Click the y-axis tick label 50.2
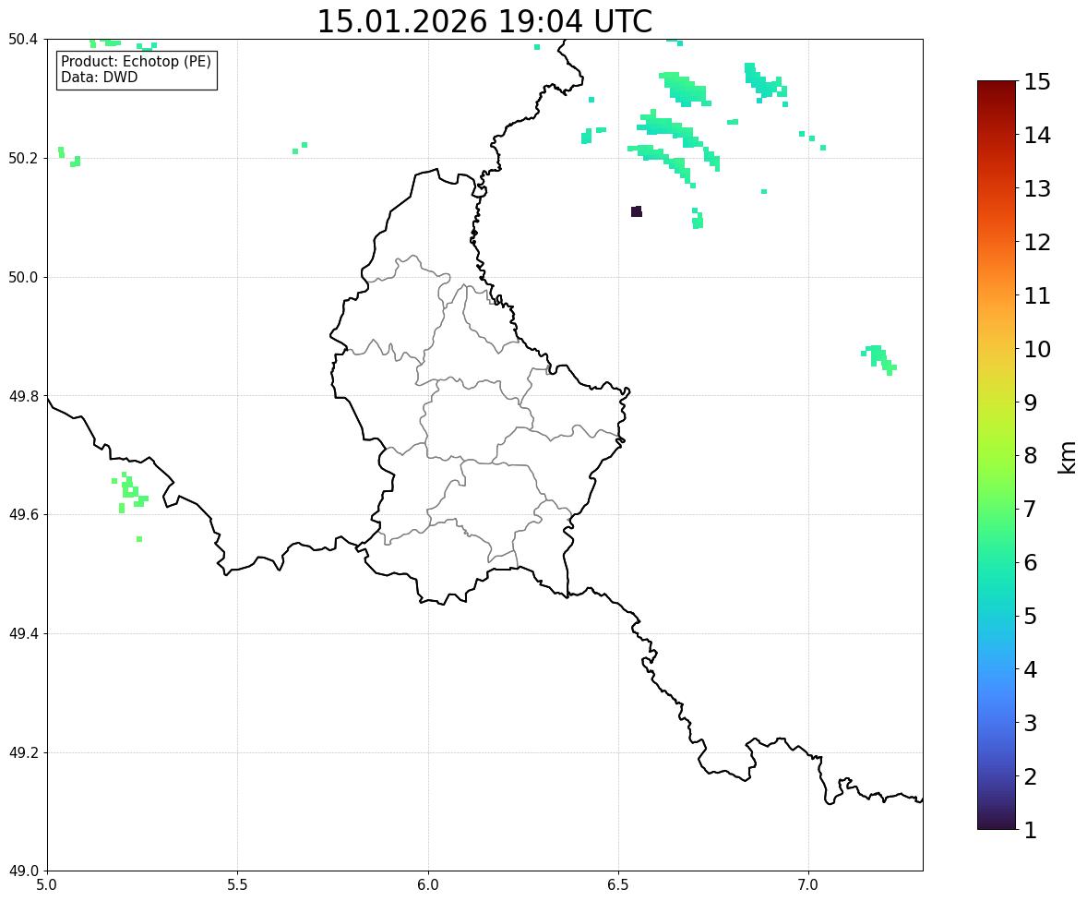The height and width of the screenshot is (901, 1087). pyautogui.click(x=23, y=158)
